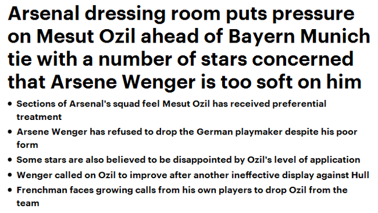Click 'Mesut Ozil' in the headline
The width and height of the screenshot is (378, 213).
86,36
